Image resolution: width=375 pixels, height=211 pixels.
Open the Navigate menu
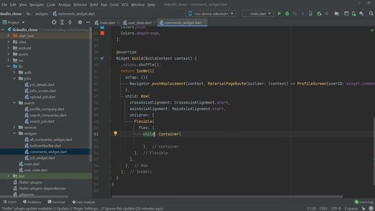[36, 5]
